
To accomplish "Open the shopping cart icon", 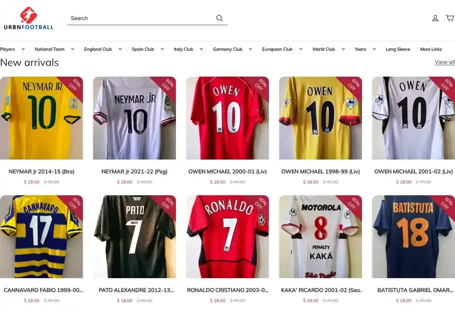I will pyautogui.click(x=450, y=18).
